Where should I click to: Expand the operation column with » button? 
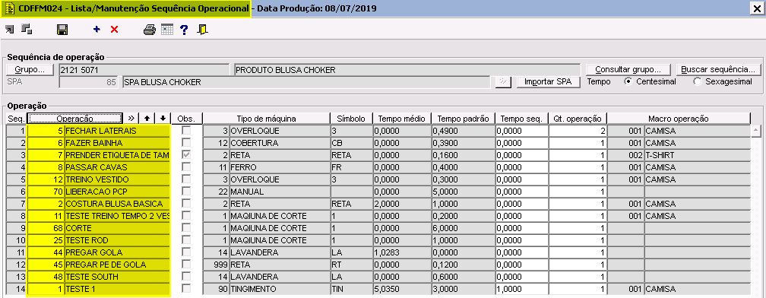click(131, 119)
